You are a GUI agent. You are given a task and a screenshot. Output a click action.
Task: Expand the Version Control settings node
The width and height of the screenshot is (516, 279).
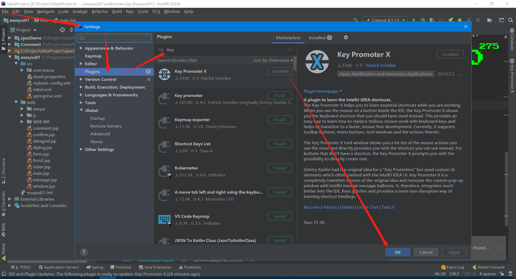click(x=81, y=79)
